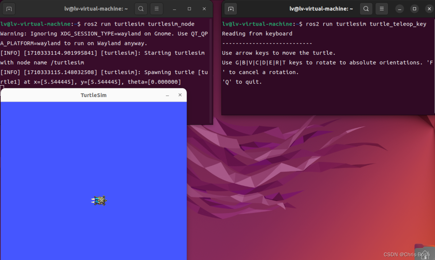Screen dimensions: 435x260
Task: Minimize the right terminal window
Action: click(399, 9)
